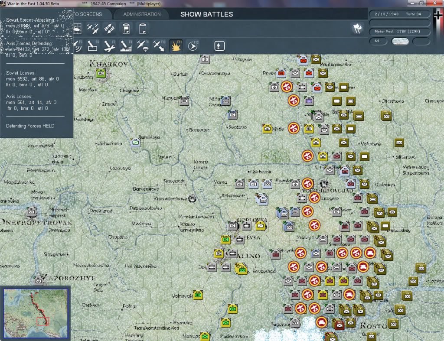Click the German Balkenkreuz flag emblem

click(438, 16)
